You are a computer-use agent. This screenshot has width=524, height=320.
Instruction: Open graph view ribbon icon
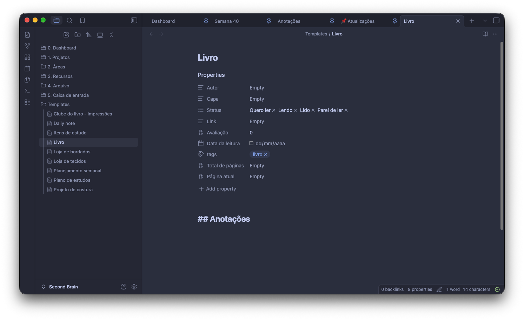[x=27, y=46]
